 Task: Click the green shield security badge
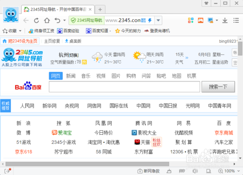pos(73,20)
